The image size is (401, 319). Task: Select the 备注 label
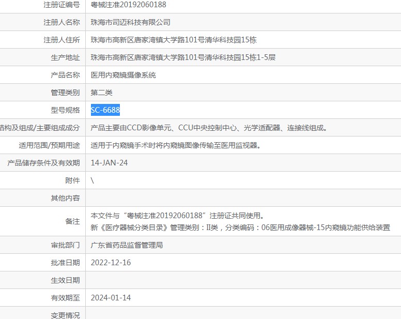[x=72, y=221]
